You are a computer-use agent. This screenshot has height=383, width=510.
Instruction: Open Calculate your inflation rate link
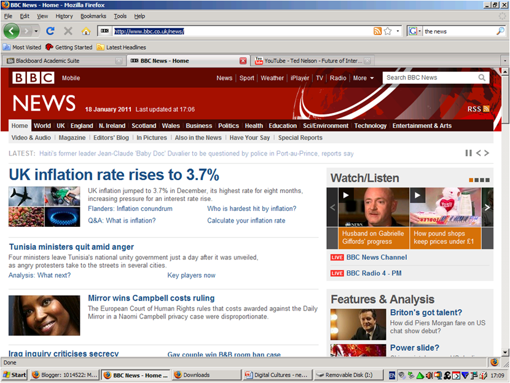click(x=246, y=221)
